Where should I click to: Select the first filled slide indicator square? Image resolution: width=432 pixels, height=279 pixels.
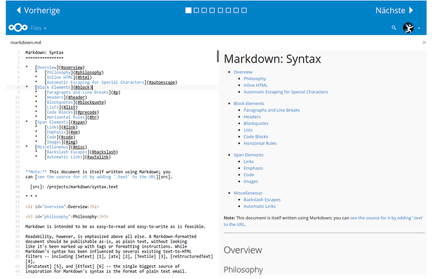(188, 11)
